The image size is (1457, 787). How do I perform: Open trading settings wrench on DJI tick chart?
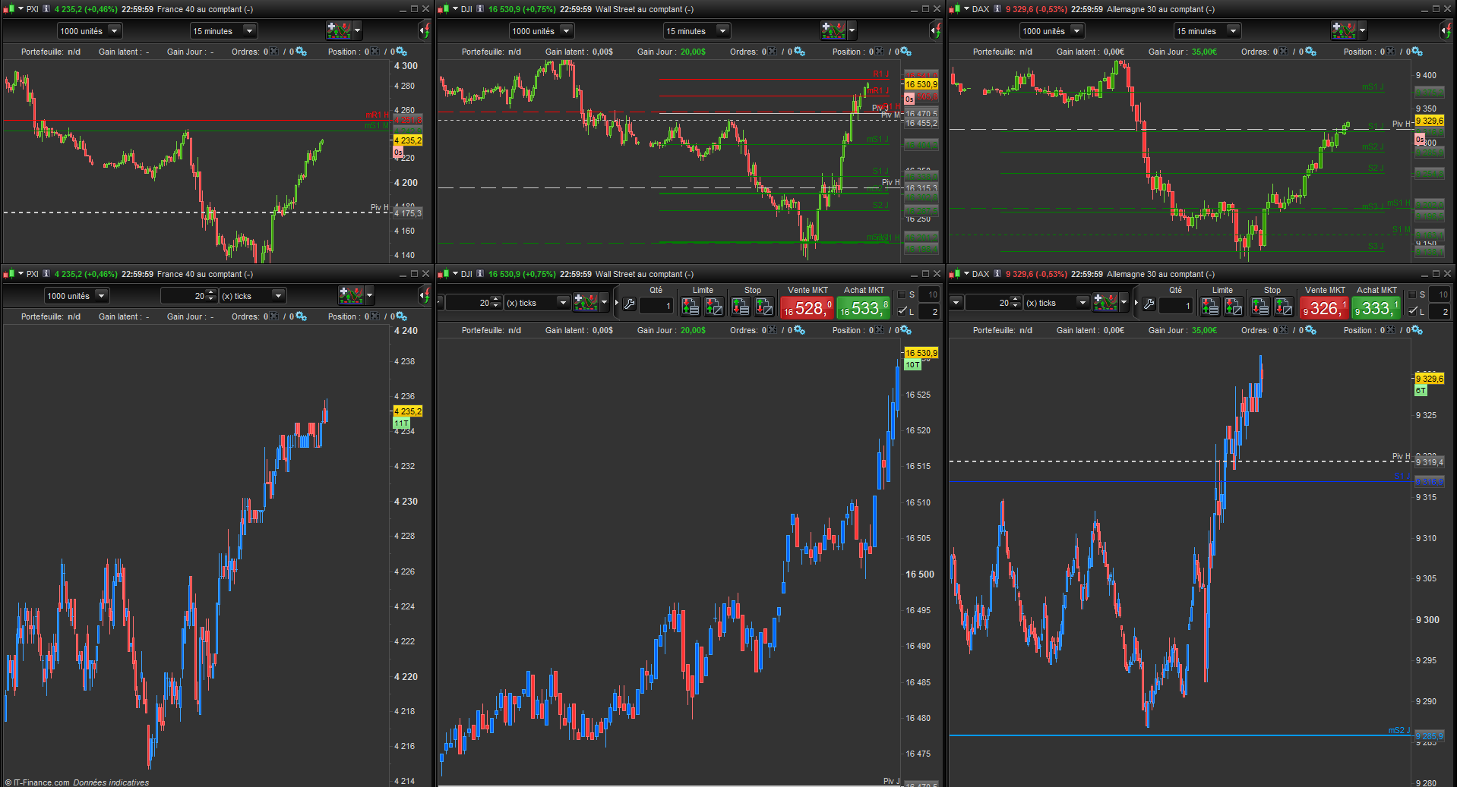tap(629, 304)
